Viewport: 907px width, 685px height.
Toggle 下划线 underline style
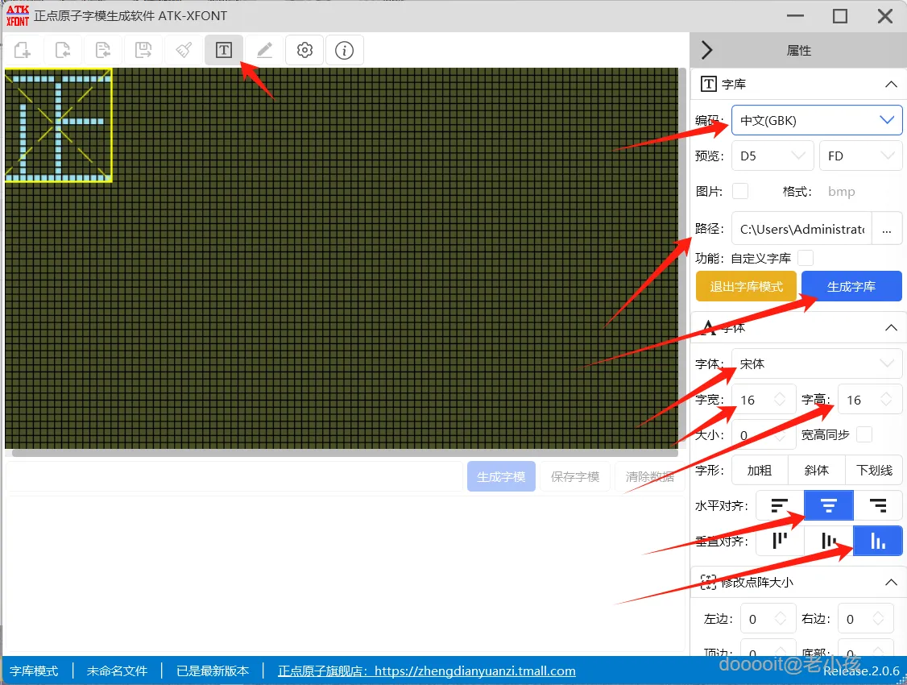click(873, 471)
